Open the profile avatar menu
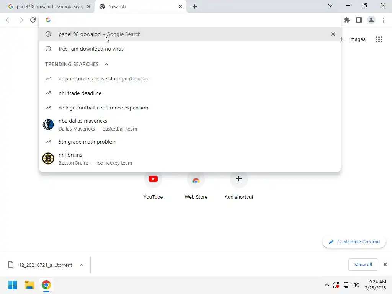The image size is (392, 294). [x=371, y=20]
